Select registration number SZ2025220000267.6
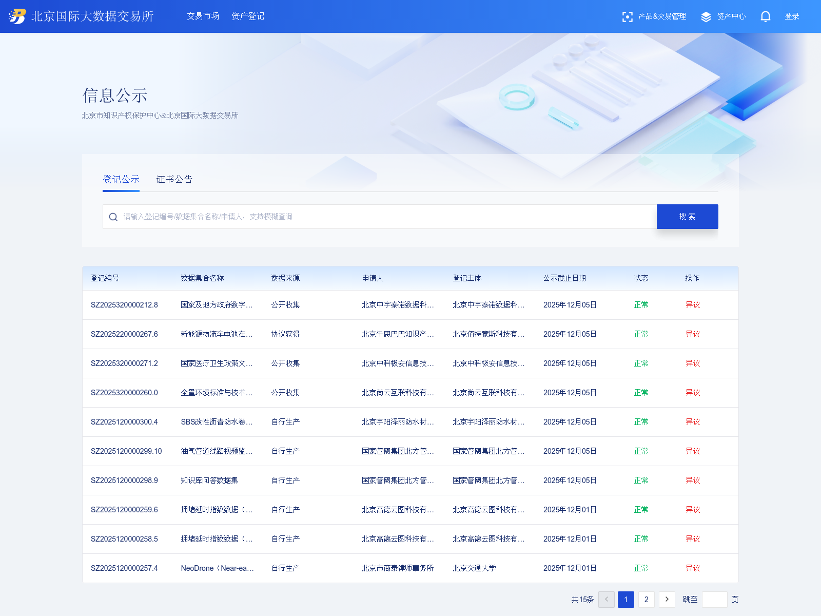Screen dimensions: 821x616 pyautogui.click(x=124, y=334)
